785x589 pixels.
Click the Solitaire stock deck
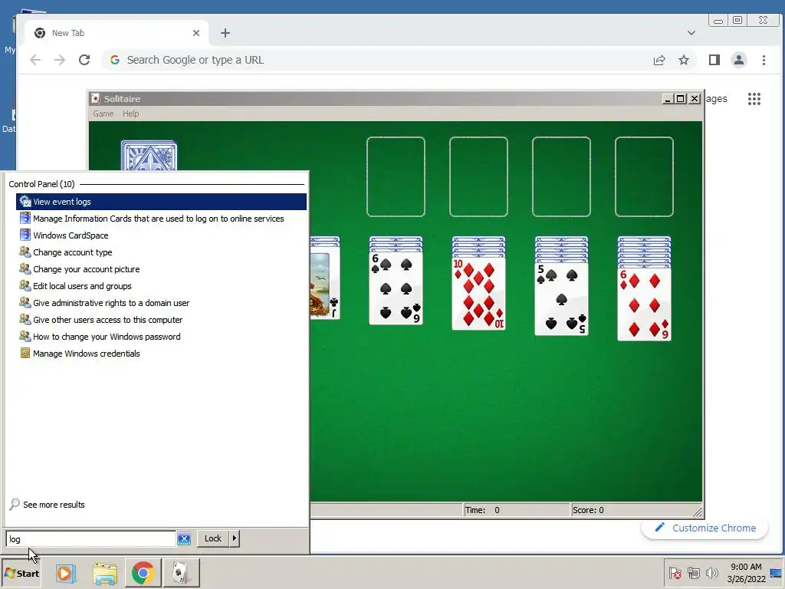pos(149,156)
